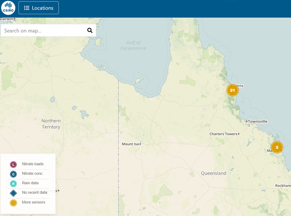Screen dimensions: 291x216
Task: Select the Nitrate loads legend label
Action: [33, 164]
